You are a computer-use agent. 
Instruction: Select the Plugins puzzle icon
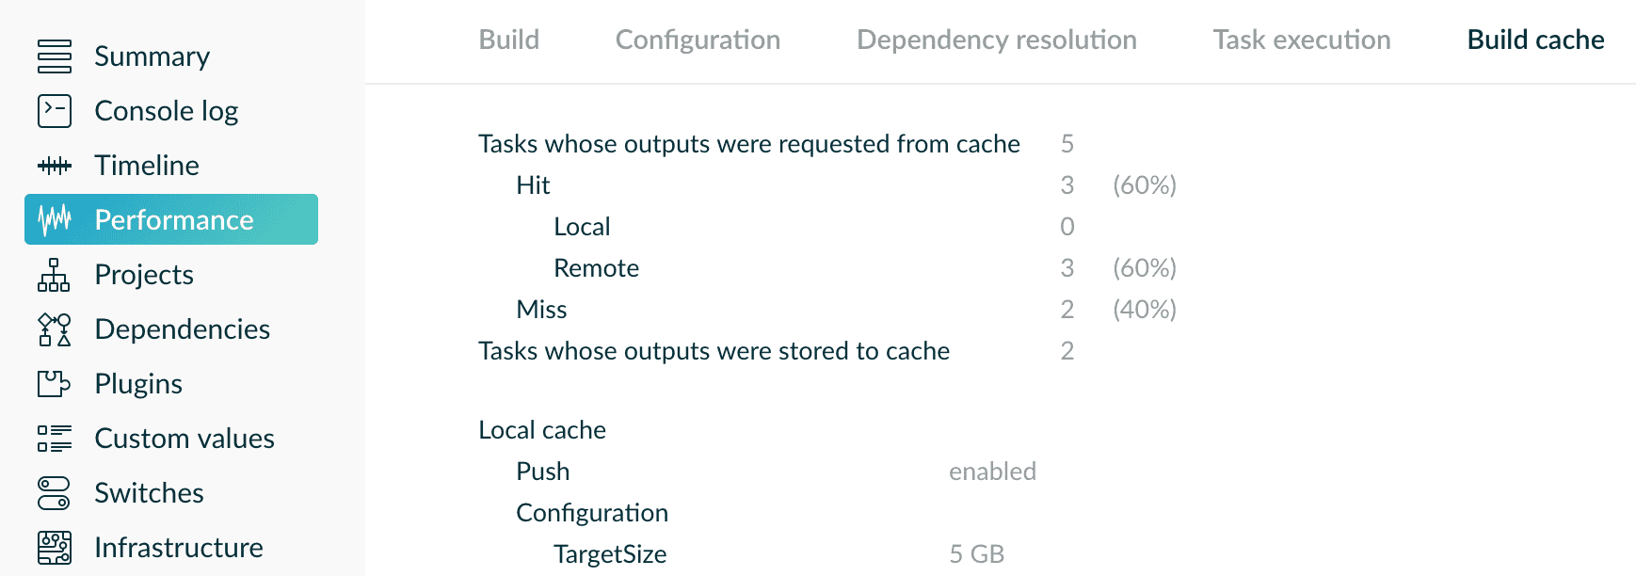coord(55,384)
